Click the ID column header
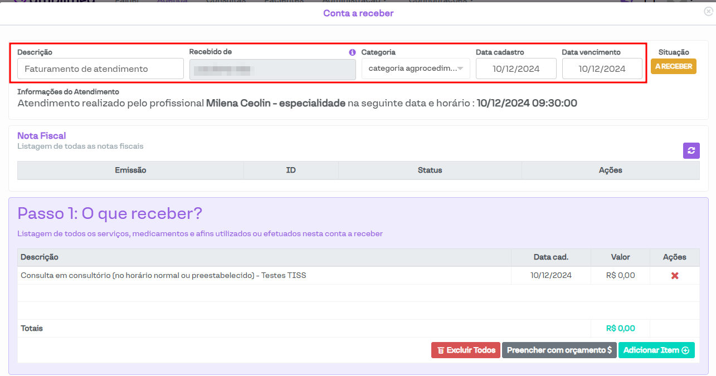This screenshot has width=716, height=376. 290,170
